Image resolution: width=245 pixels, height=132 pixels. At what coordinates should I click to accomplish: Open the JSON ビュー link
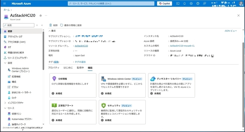231,31
